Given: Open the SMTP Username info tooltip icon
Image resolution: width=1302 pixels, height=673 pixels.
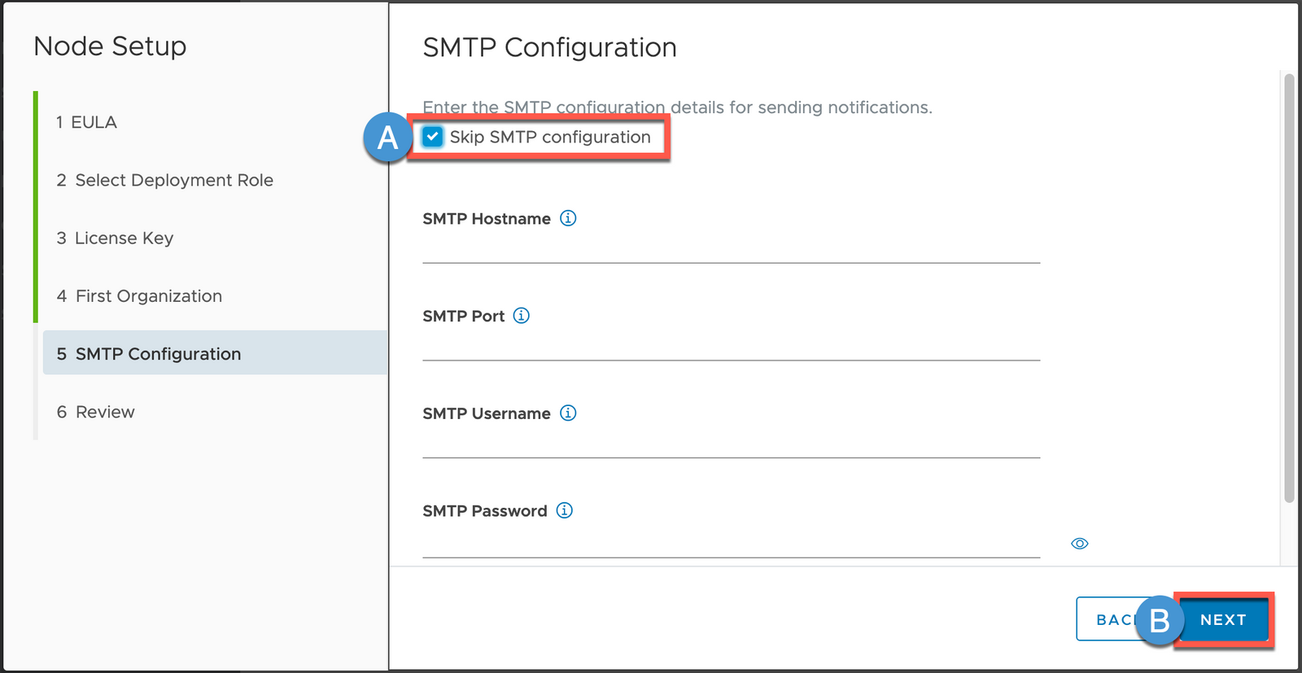Looking at the screenshot, I should point(568,413).
